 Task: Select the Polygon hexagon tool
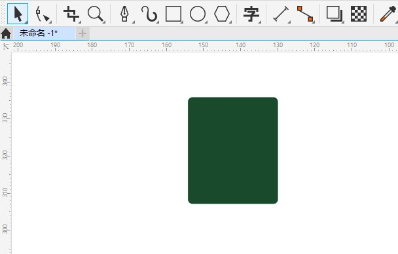[222, 14]
